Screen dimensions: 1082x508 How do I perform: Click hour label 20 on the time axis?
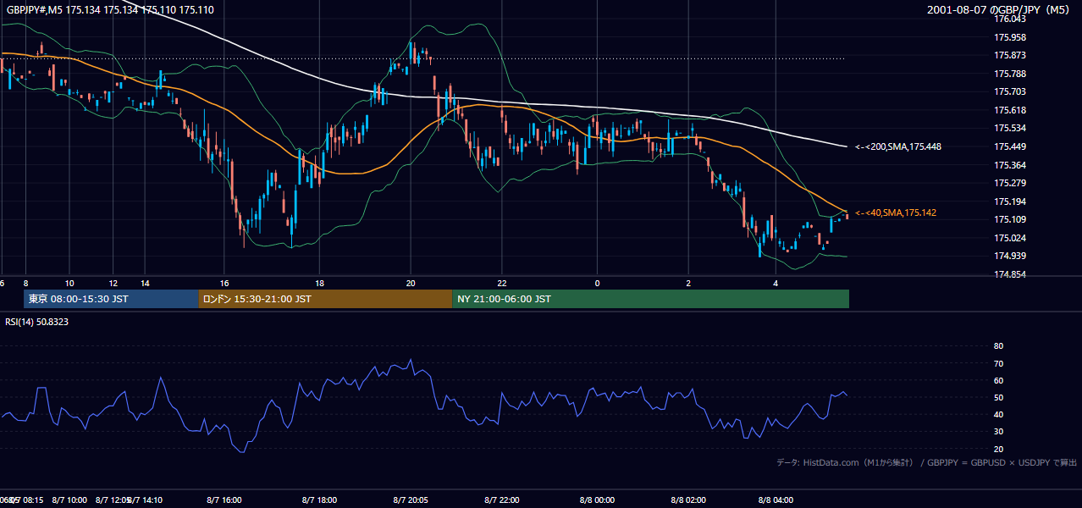(411, 283)
